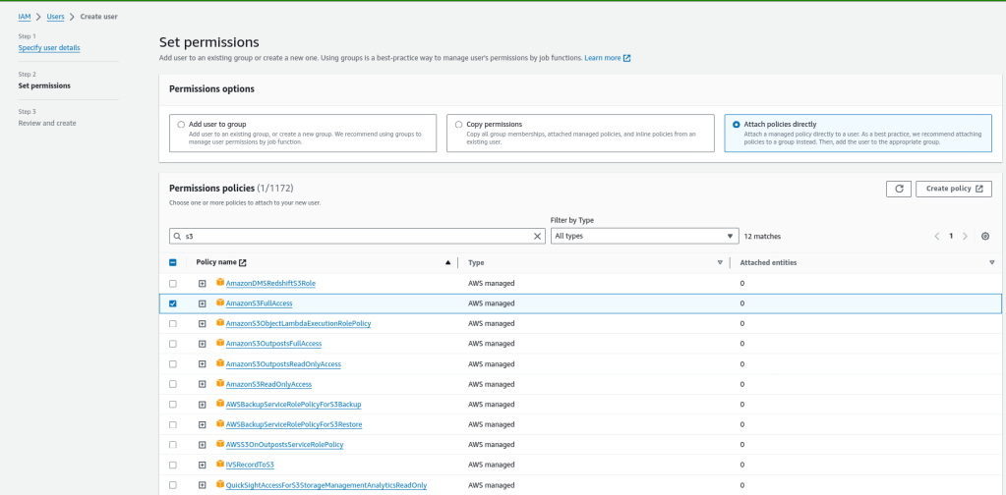Click the orange policy icon beside AmazonS3ReadOnlyAccess
This screenshot has width=1006, height=495.
(220, 383)
